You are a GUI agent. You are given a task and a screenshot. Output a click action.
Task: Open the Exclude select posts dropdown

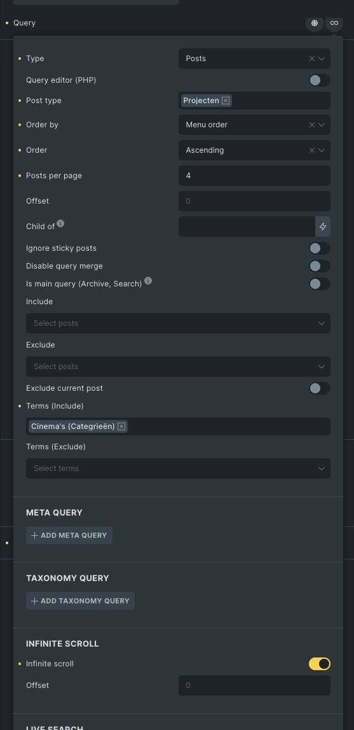pyautogui.click(x=178, y=367)
